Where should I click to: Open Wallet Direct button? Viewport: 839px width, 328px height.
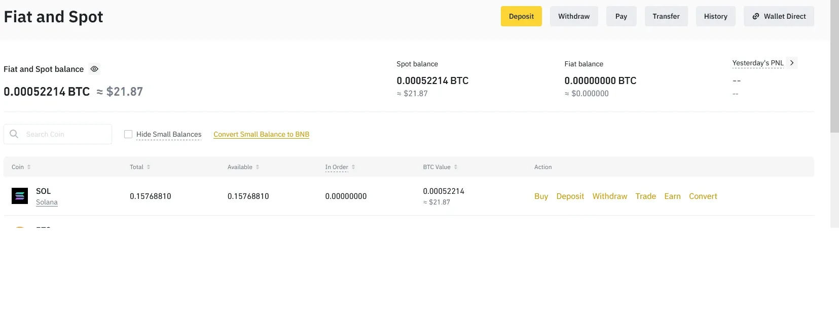pos(779,16)
